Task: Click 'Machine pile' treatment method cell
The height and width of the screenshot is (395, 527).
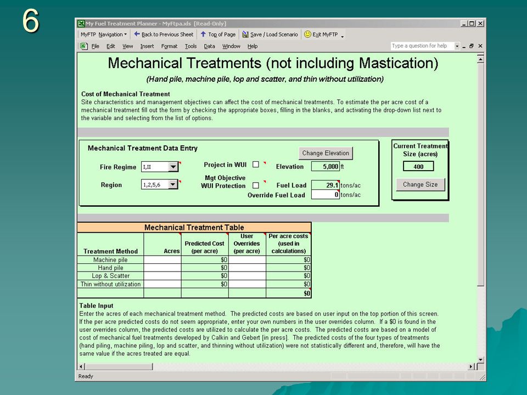Action: tap(110, 259)
